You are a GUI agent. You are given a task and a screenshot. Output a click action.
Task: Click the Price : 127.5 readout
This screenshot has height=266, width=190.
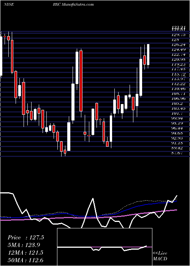tap(26, 237)
